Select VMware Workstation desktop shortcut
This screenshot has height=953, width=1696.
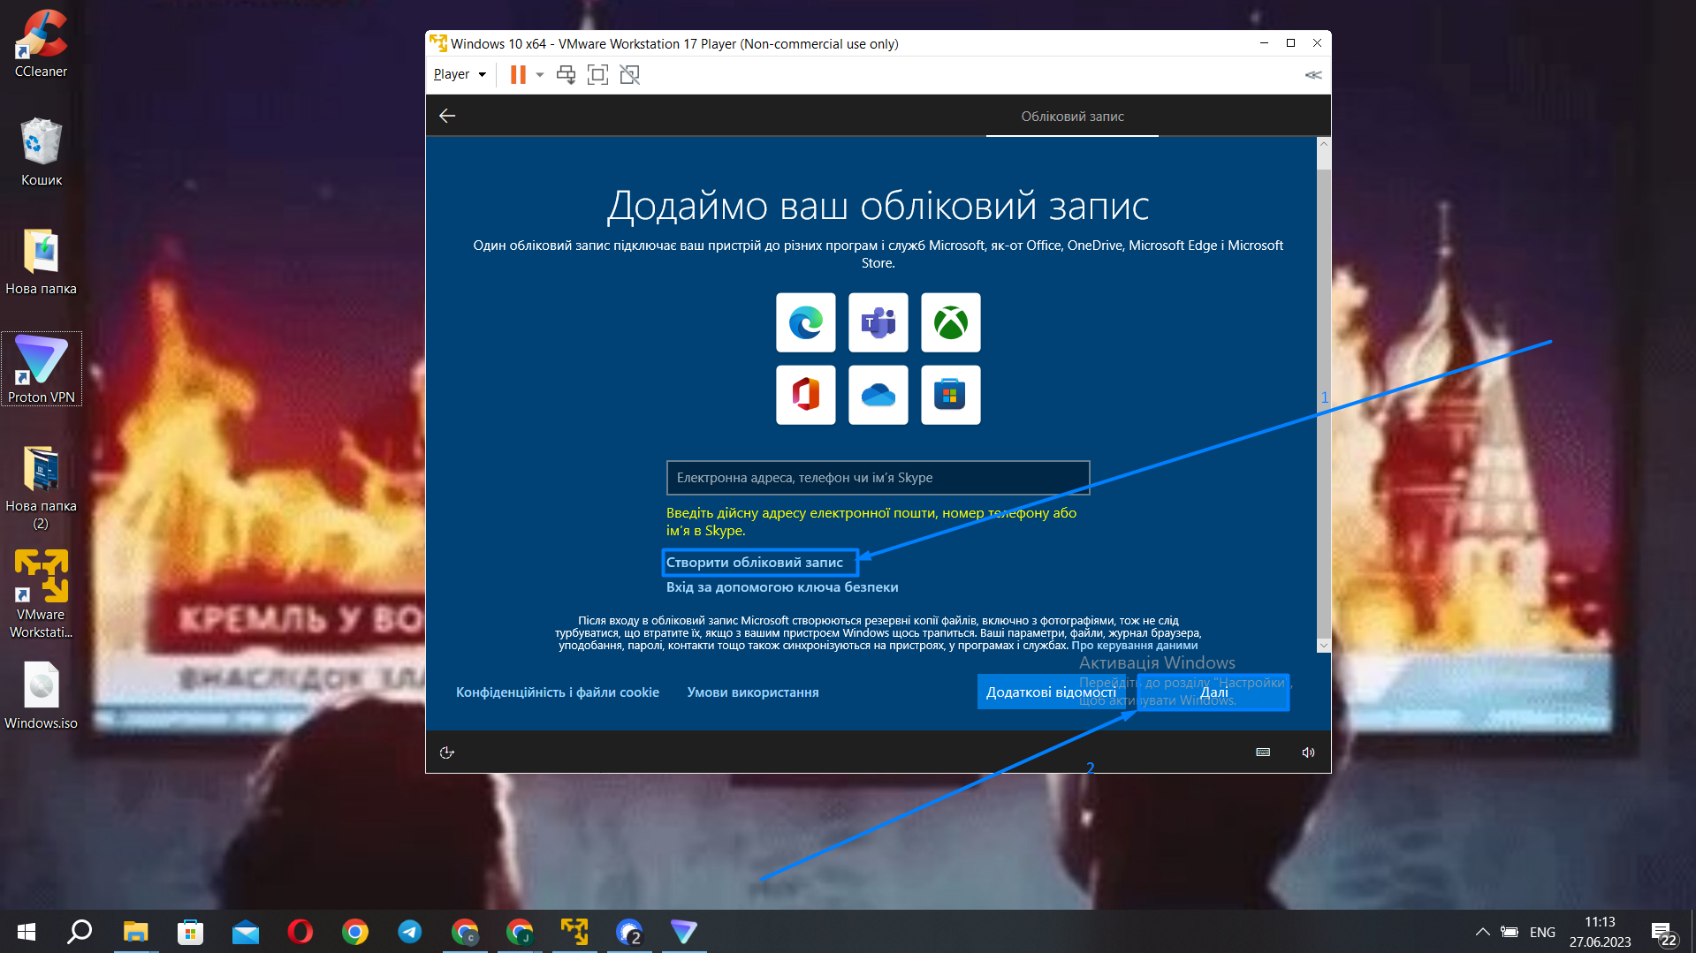[x=41, y=594]
